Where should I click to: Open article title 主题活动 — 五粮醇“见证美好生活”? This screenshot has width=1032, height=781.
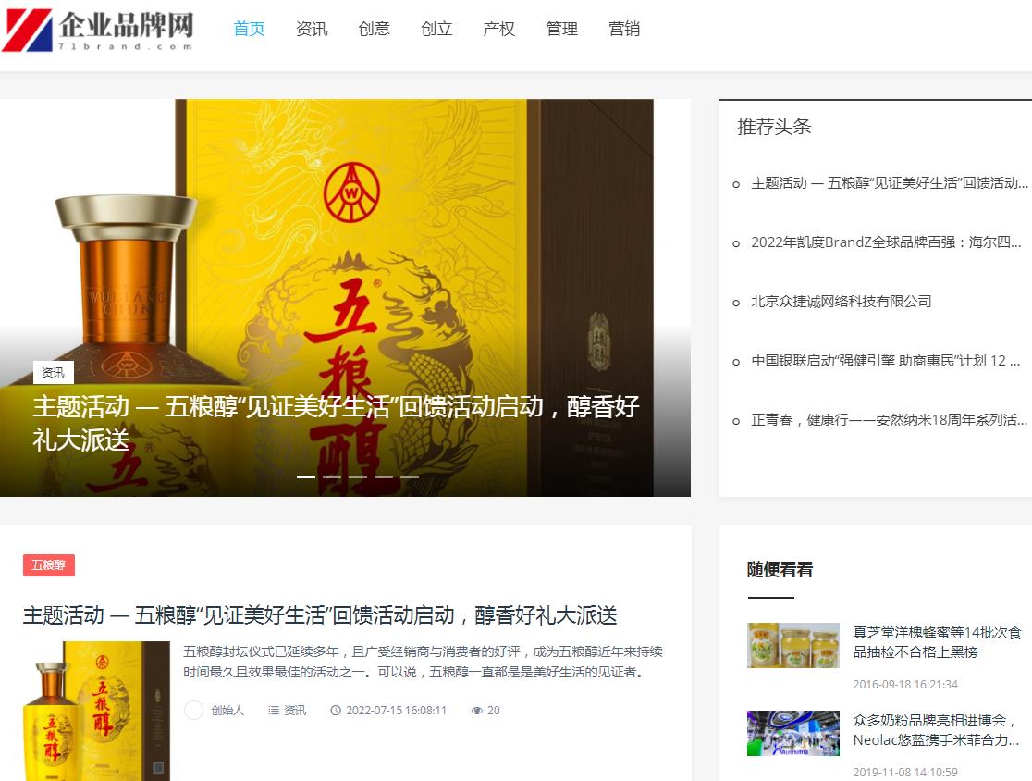[x=320, y=615]
